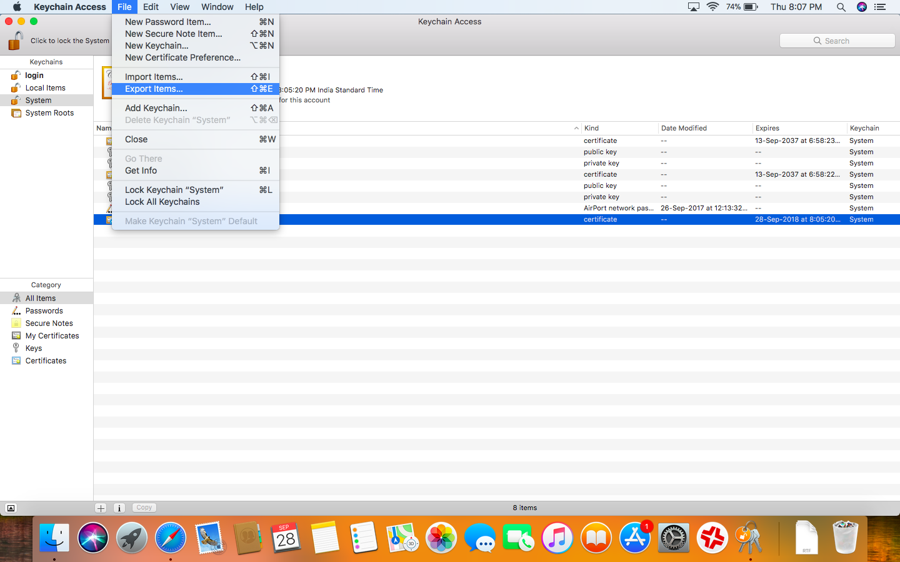The height and width of the screenshot is (562, 900).
Task: Choose Add Keychain from File menu
Action: [x=196, y=108]
